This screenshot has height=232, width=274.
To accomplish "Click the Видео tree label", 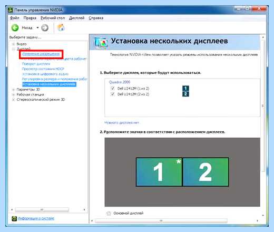I will click(x=22, y=44).
